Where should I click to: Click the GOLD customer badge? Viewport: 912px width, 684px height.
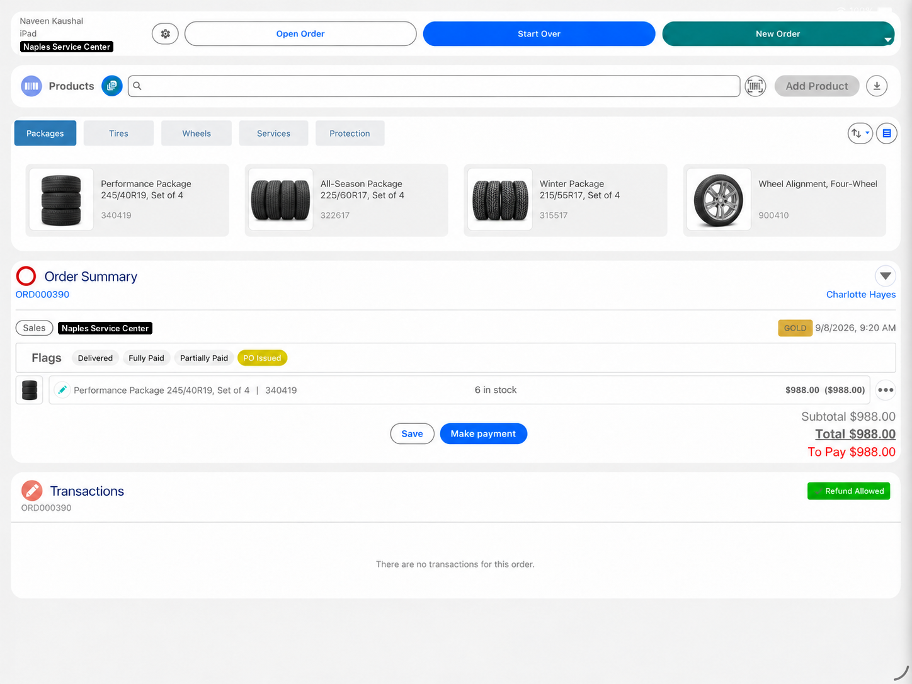click(x=795, y=328)
